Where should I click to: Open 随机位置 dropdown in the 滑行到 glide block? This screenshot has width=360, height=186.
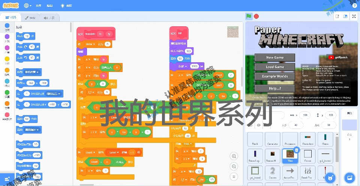click(x=53, y=94)
